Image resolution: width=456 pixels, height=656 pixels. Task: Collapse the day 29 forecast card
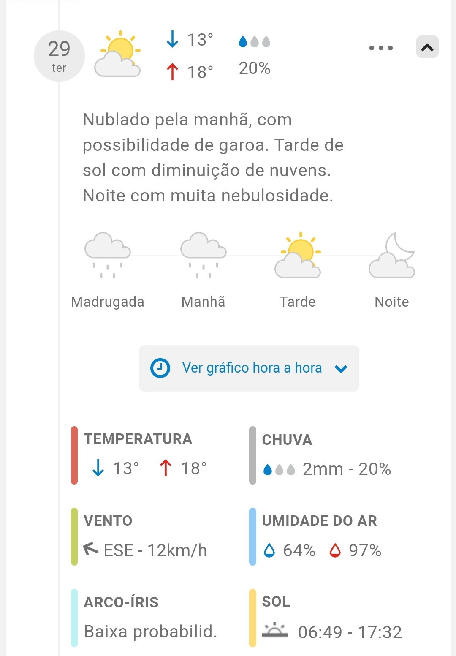click(427, 47)
